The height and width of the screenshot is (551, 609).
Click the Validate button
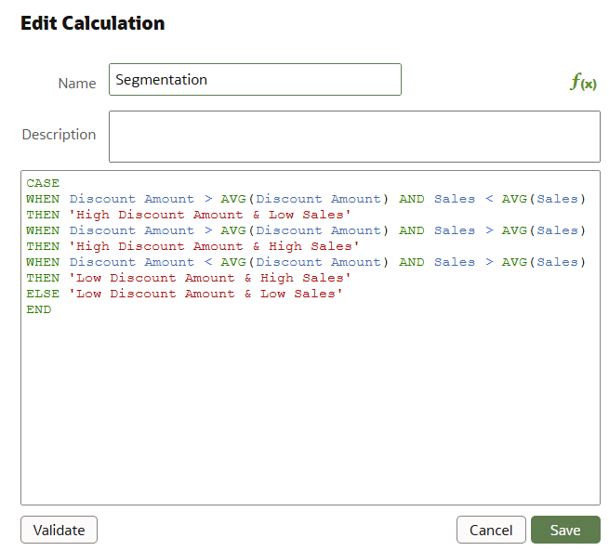click(59, 530)
